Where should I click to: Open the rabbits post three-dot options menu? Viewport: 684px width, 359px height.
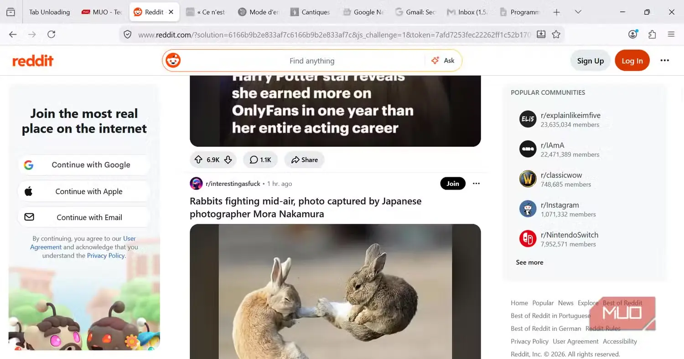pyautogui.click(x=476, y=184)
